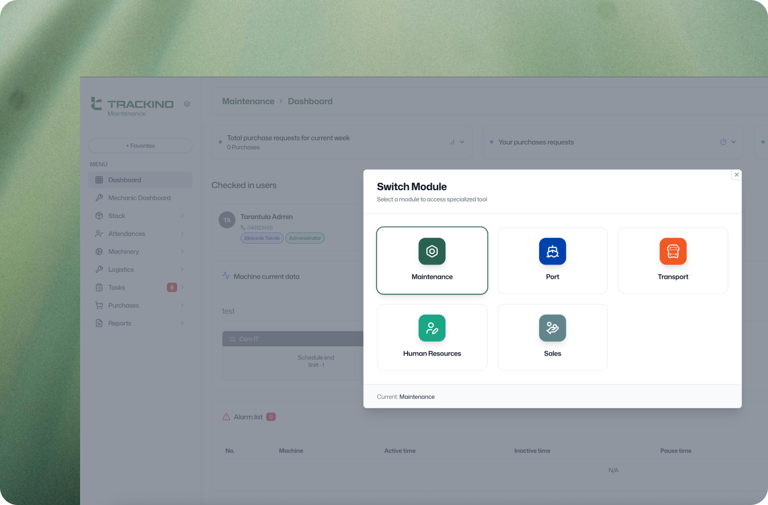The image size is (768, 505).
Task: Click the Trackino logo
Action: point(132,104)
